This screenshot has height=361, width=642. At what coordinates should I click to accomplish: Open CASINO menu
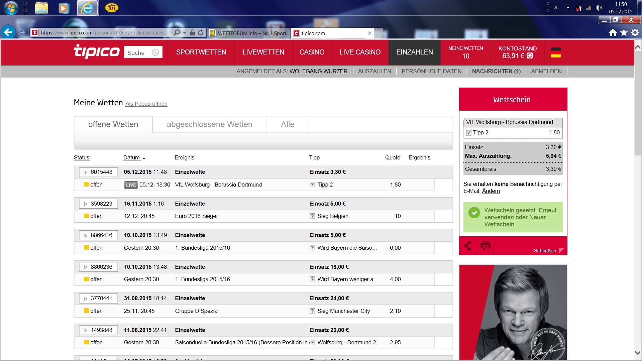pos(312,52)
